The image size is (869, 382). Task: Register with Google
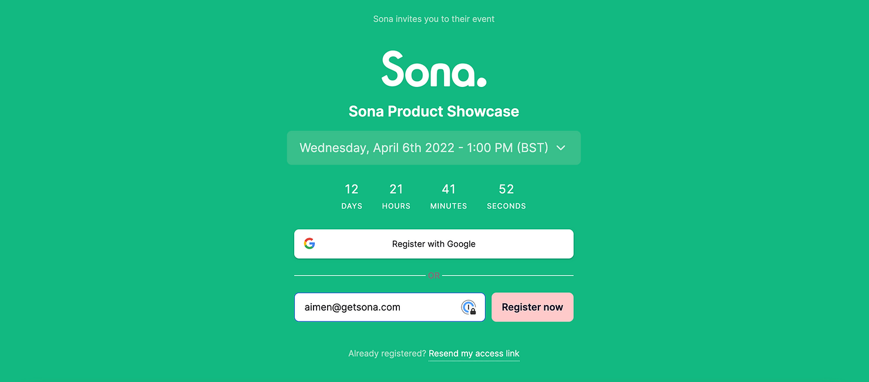pyautogui.click(x=434, y=244)
